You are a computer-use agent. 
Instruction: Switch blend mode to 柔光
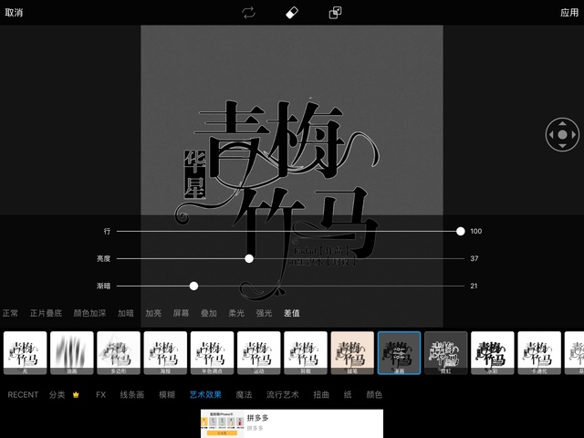(x=236, y=313)
